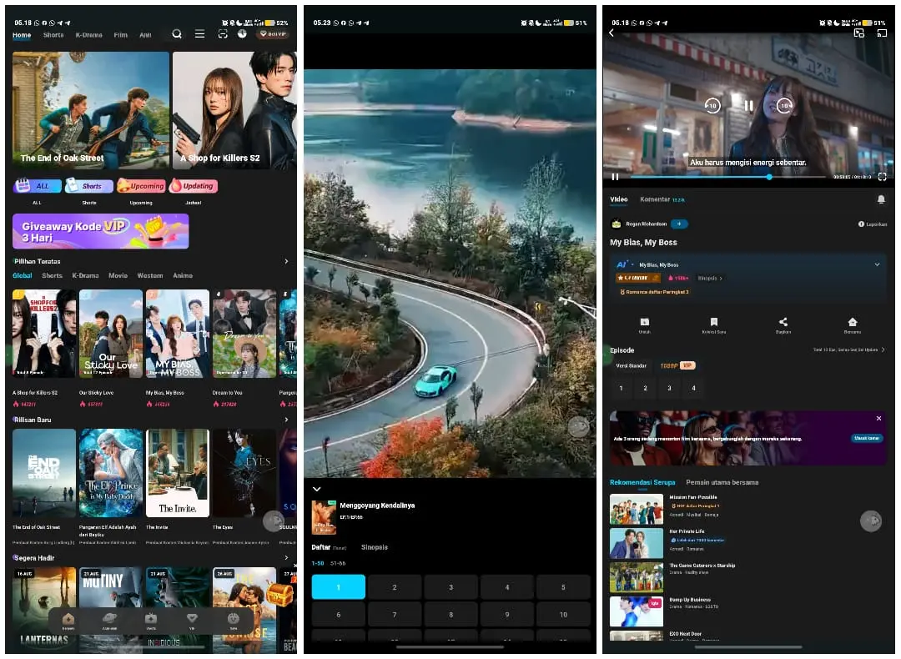Open the hamburger menu icon in home header
The width and height of the screenshot is (901, 659).
(x=199, y=34)
